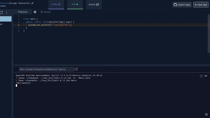Select the Main.java tab

coord(23,12)
